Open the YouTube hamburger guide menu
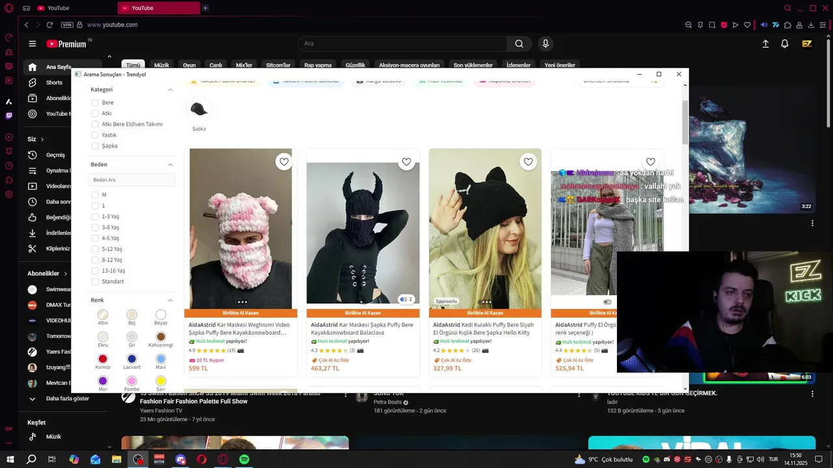Screen dimensions: 833x468 (x=32, y=44)
